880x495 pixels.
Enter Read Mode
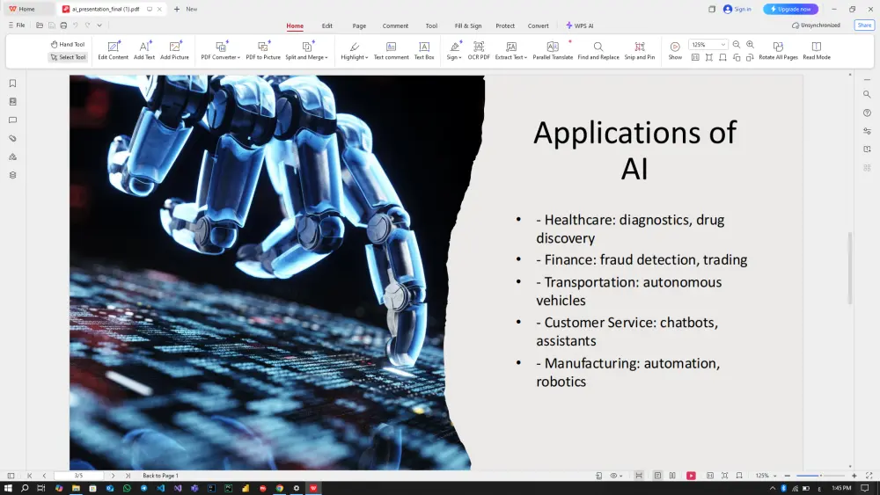[x=816, y=50]
